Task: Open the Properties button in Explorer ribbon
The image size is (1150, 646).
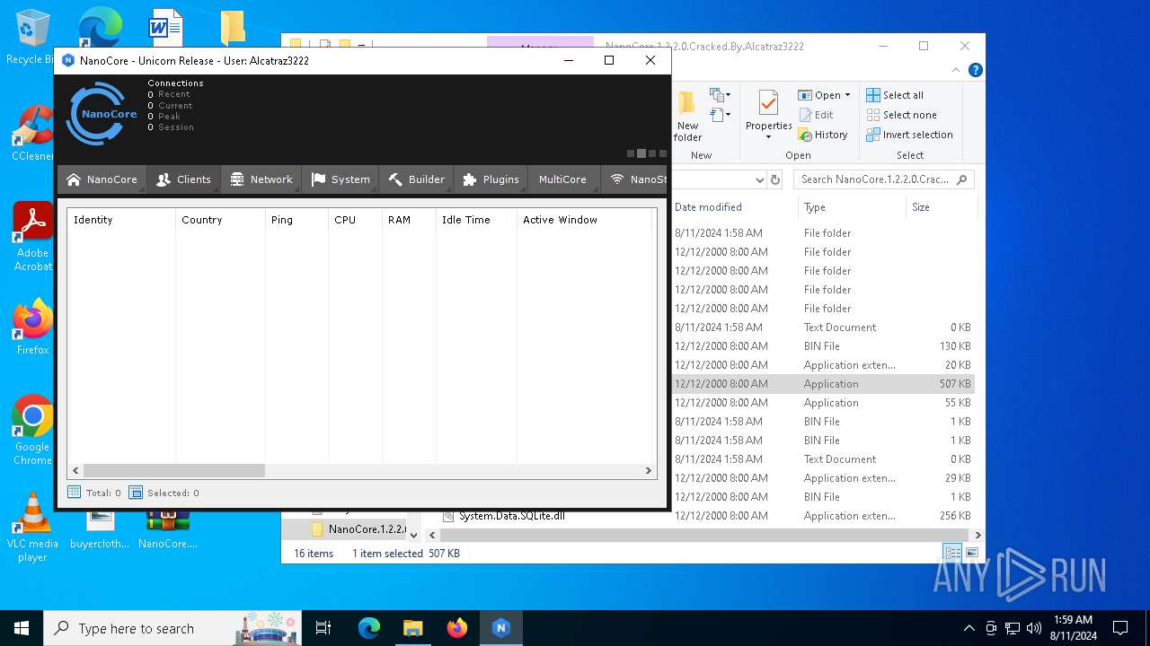Action: click(768, 114)
